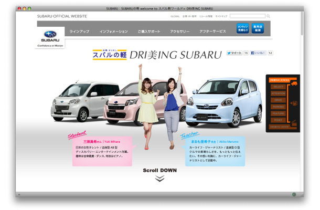Open the アフターサービス menu

coord(212,31)
